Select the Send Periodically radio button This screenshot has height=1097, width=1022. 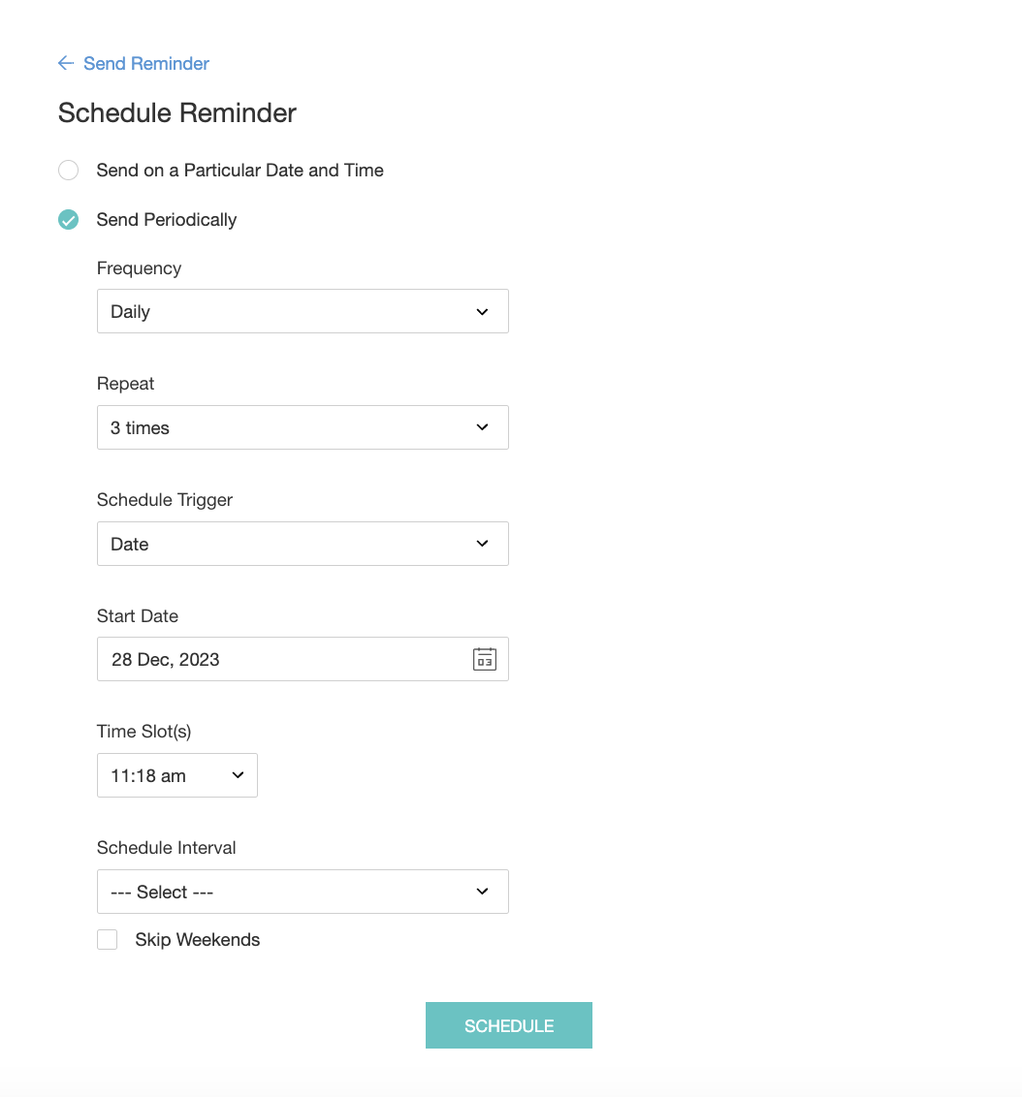point(68,220)
